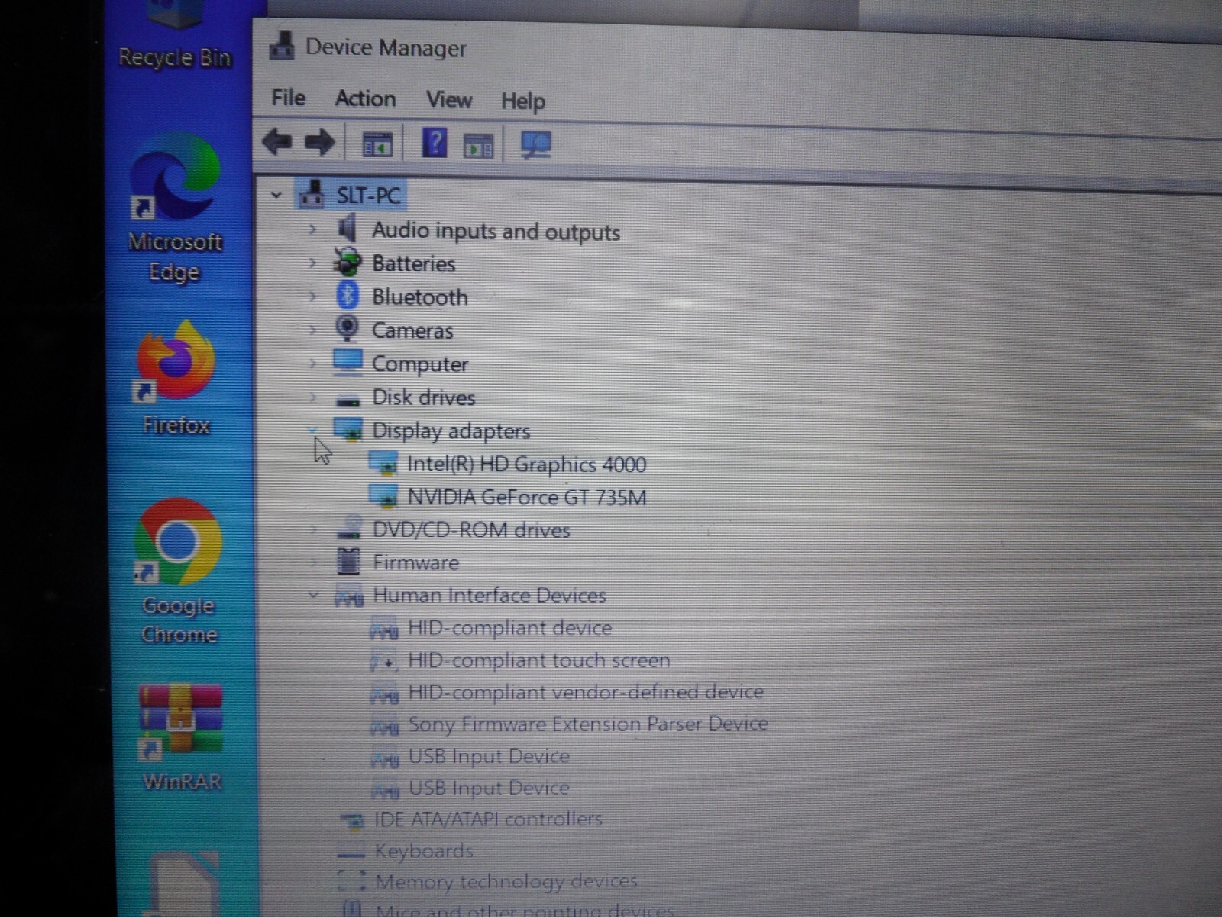Expand Audio inputs and outputs category
Image resolution: width=1222 pixels, height=917 pixels.
312,229
